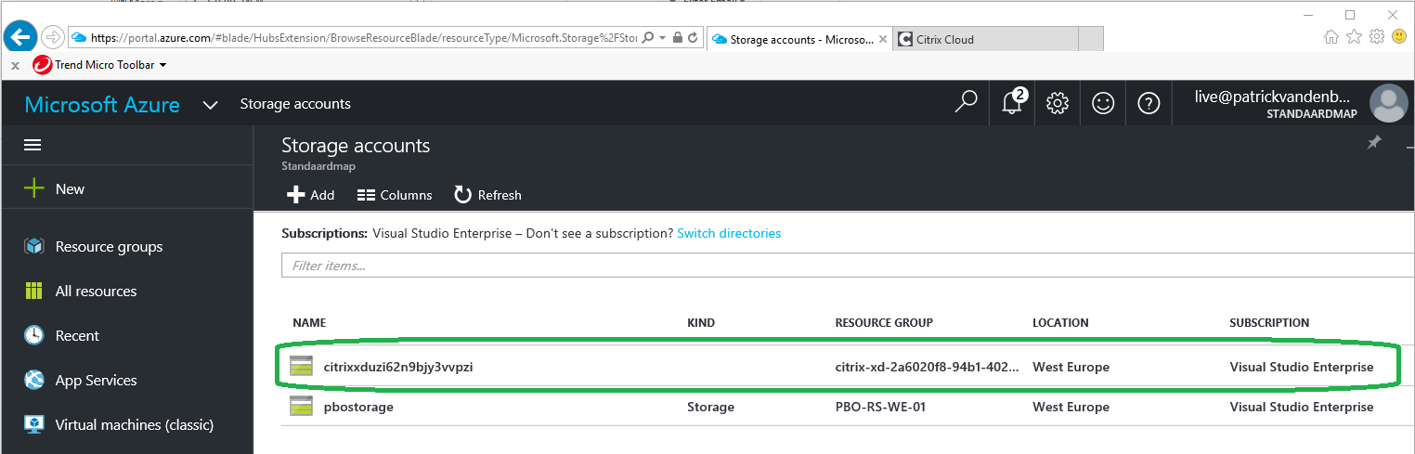Click the Switch directories link
The height and width of the screenshot is (454, 1415).
[729, 233]
